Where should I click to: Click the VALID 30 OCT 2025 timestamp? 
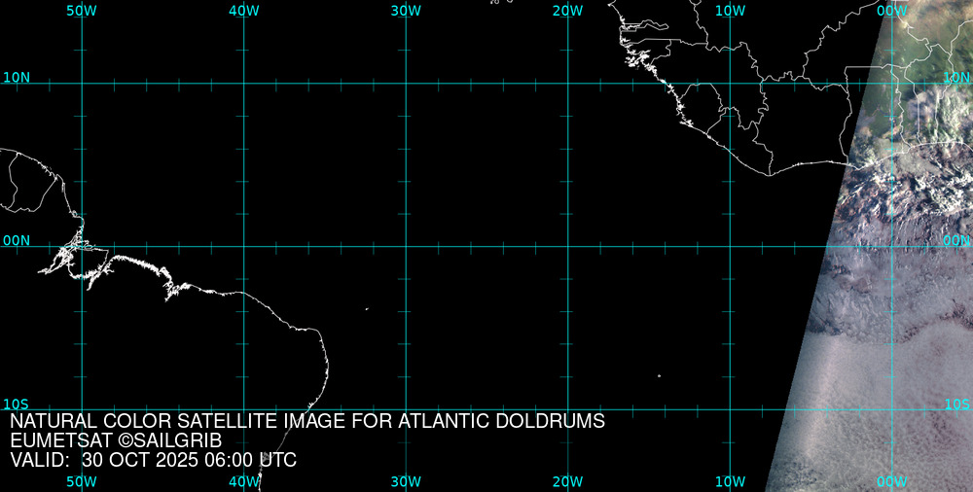click(x=153, y=460)
